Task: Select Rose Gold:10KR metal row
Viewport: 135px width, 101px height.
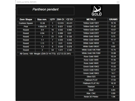Action: pyautogui.click(x=97, y=57)
